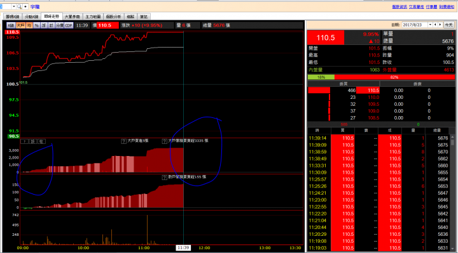Open help for 大戶累積買賣超 indicator
The width and height of the screenshot is (458, 253).
165,141
